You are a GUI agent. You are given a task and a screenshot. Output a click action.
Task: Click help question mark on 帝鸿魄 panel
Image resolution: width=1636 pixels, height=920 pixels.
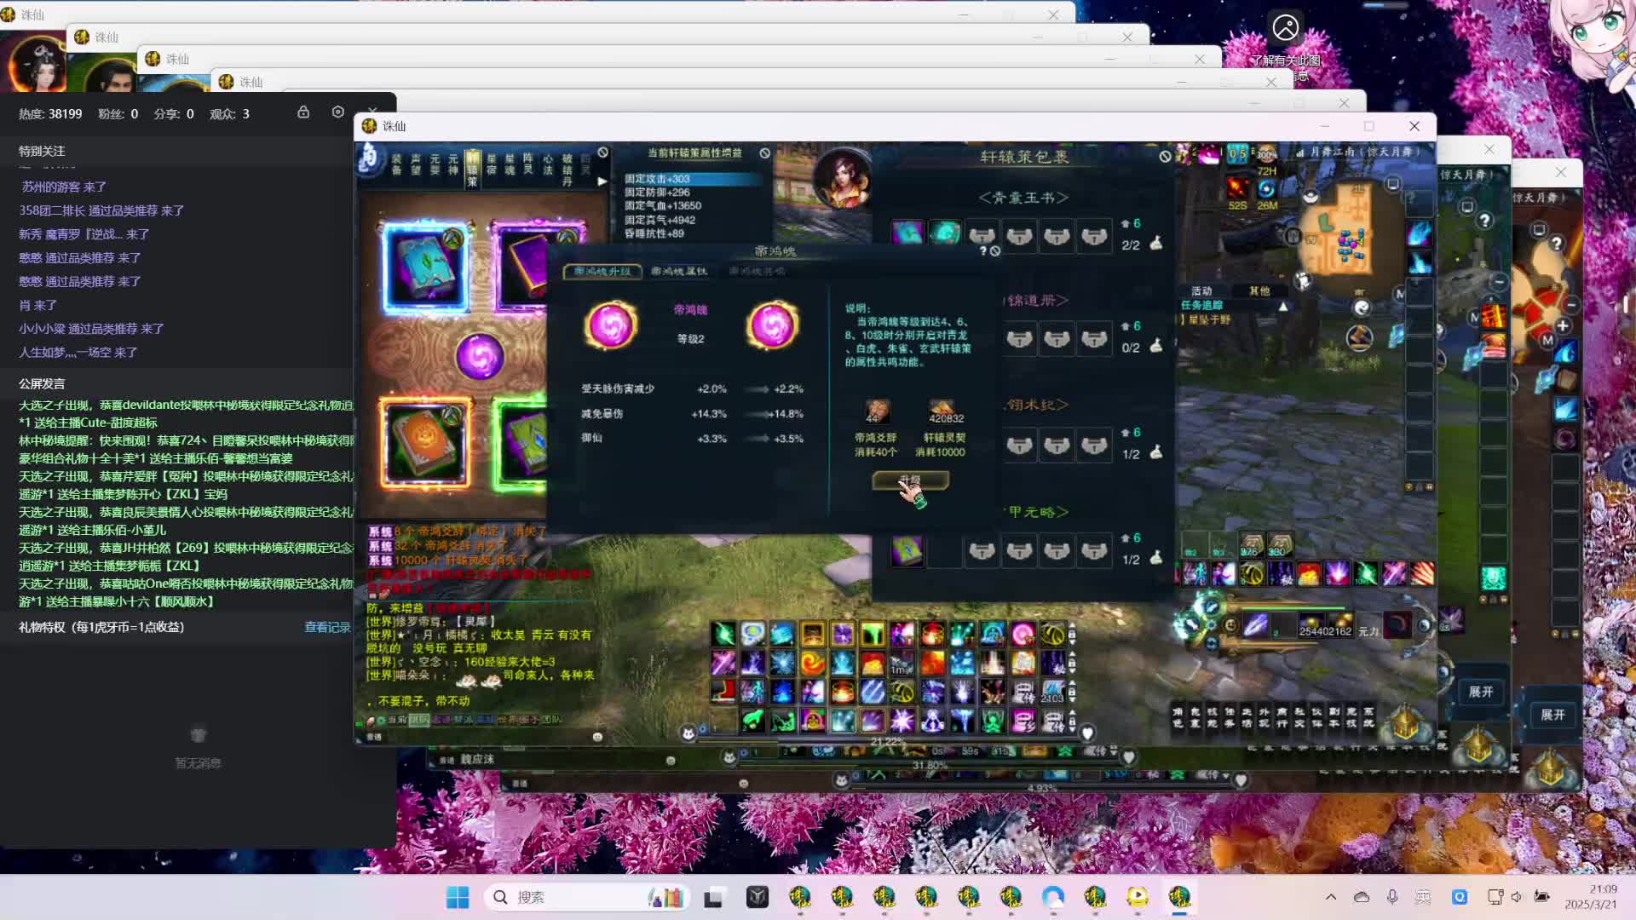[982, 251]
